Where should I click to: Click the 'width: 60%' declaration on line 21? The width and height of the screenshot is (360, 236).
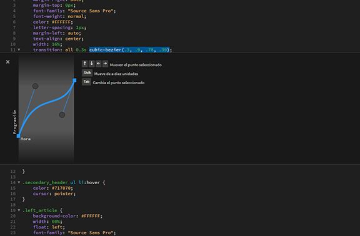coord(47,222)
